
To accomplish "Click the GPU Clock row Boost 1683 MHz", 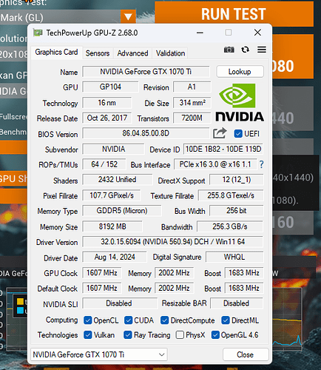I will (244, 273).
